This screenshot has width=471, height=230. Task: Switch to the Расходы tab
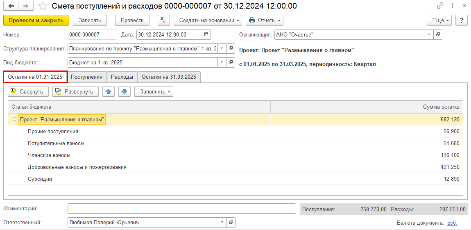(x=122, y=77)
